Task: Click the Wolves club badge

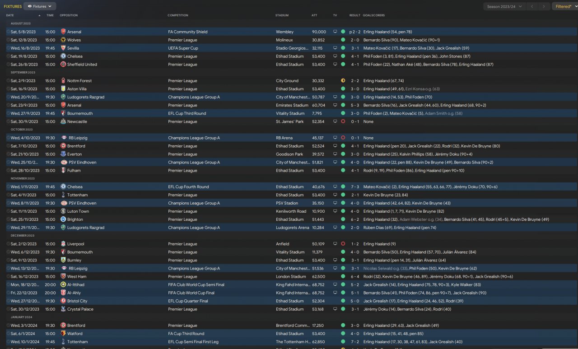Action: (63, 40)
